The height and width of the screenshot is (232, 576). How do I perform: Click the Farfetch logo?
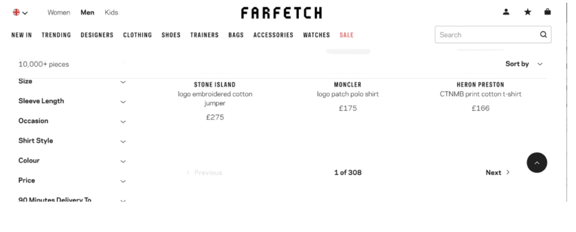tap(281, 12)
